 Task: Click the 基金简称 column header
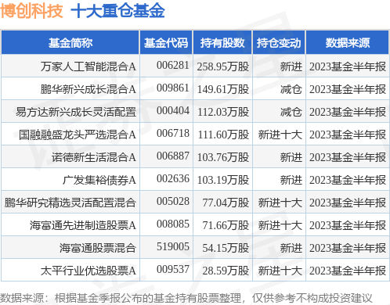(x=70, y=43)
